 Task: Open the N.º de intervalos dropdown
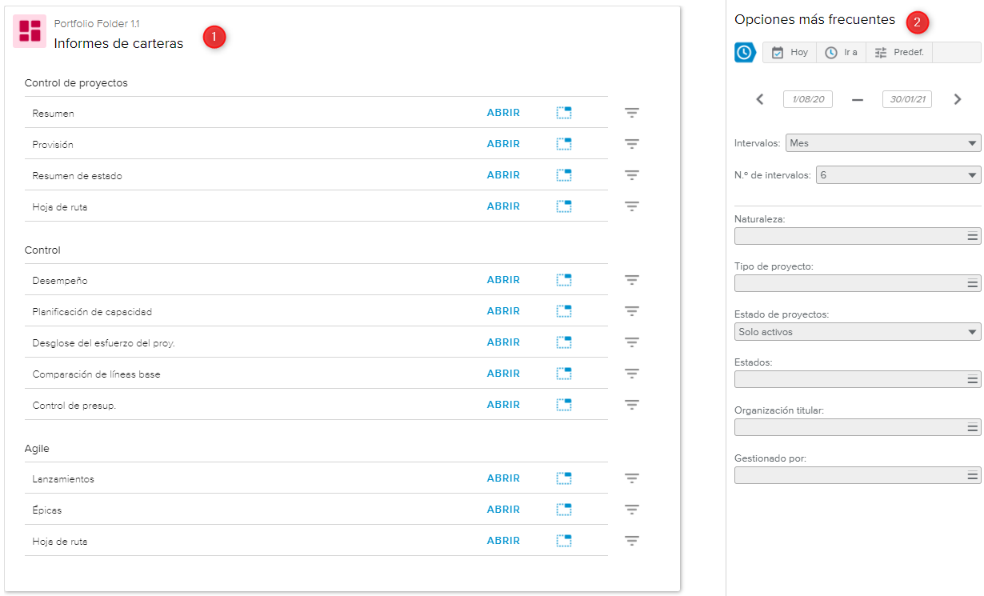click(898, 175)
